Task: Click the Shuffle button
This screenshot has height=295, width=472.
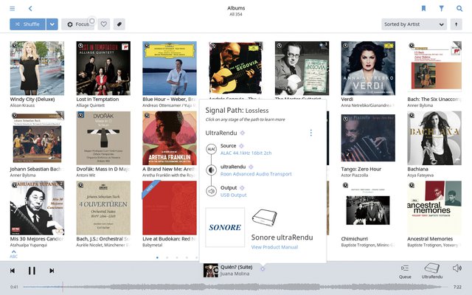Action: [28, 24]
